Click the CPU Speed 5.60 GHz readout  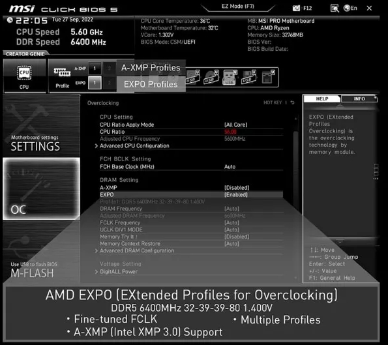tap(59, 32)
